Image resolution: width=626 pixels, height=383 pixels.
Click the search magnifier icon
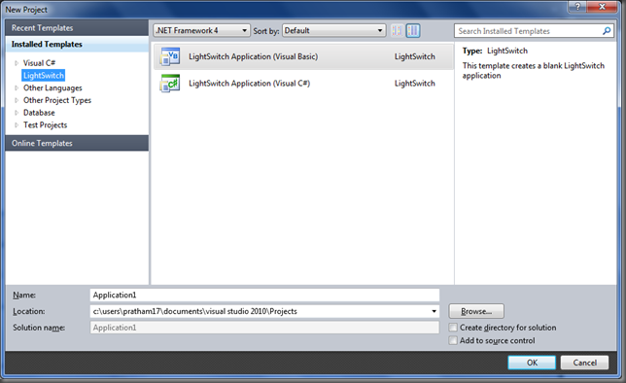point(607,31)
